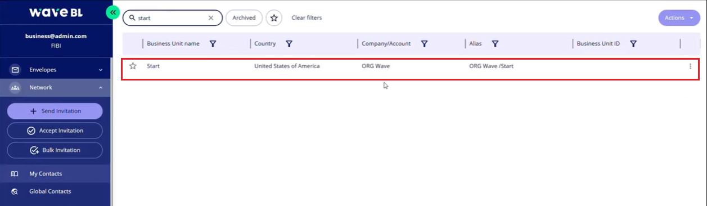Expand the Envelopes sidebar section
The width and height of the screenshot is (707, 206).
55,70
